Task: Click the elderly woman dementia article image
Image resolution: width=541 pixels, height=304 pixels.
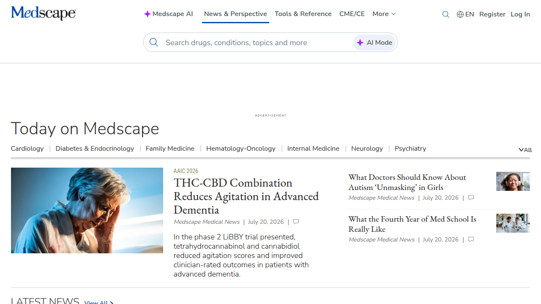Action: 87,210
